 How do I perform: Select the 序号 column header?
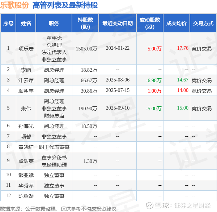[x=8, y=23]
